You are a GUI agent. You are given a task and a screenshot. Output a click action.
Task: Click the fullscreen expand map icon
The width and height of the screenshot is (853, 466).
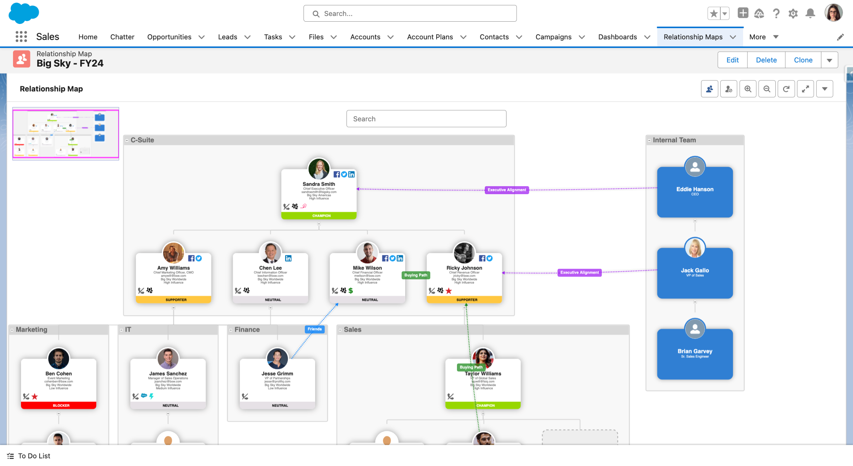pyautogui.click(x=805, y=89)
